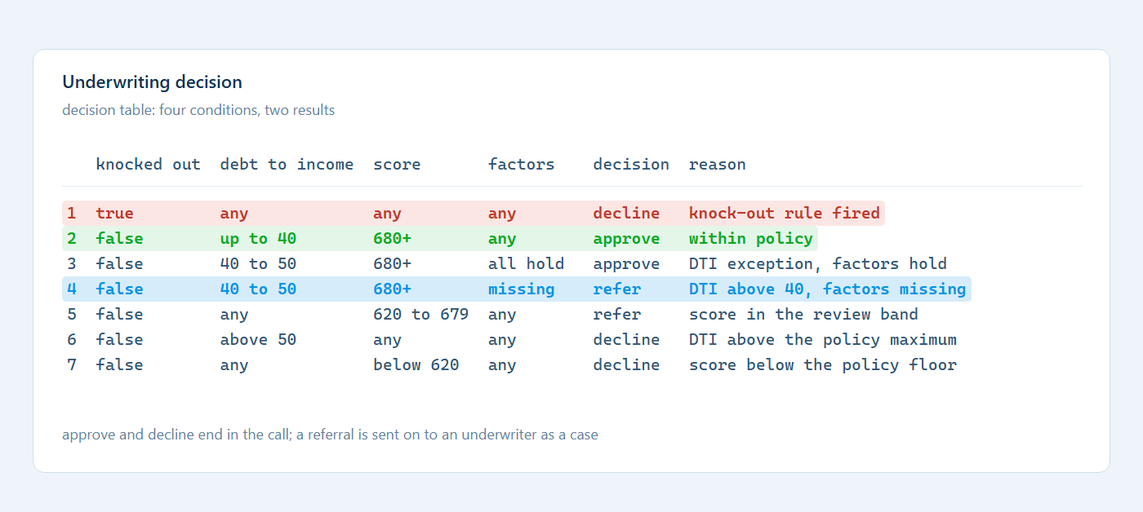Click the 'below 620' score cell
Screen dimensions: 1143x512
pyautogui.click(x=416, y=365)
